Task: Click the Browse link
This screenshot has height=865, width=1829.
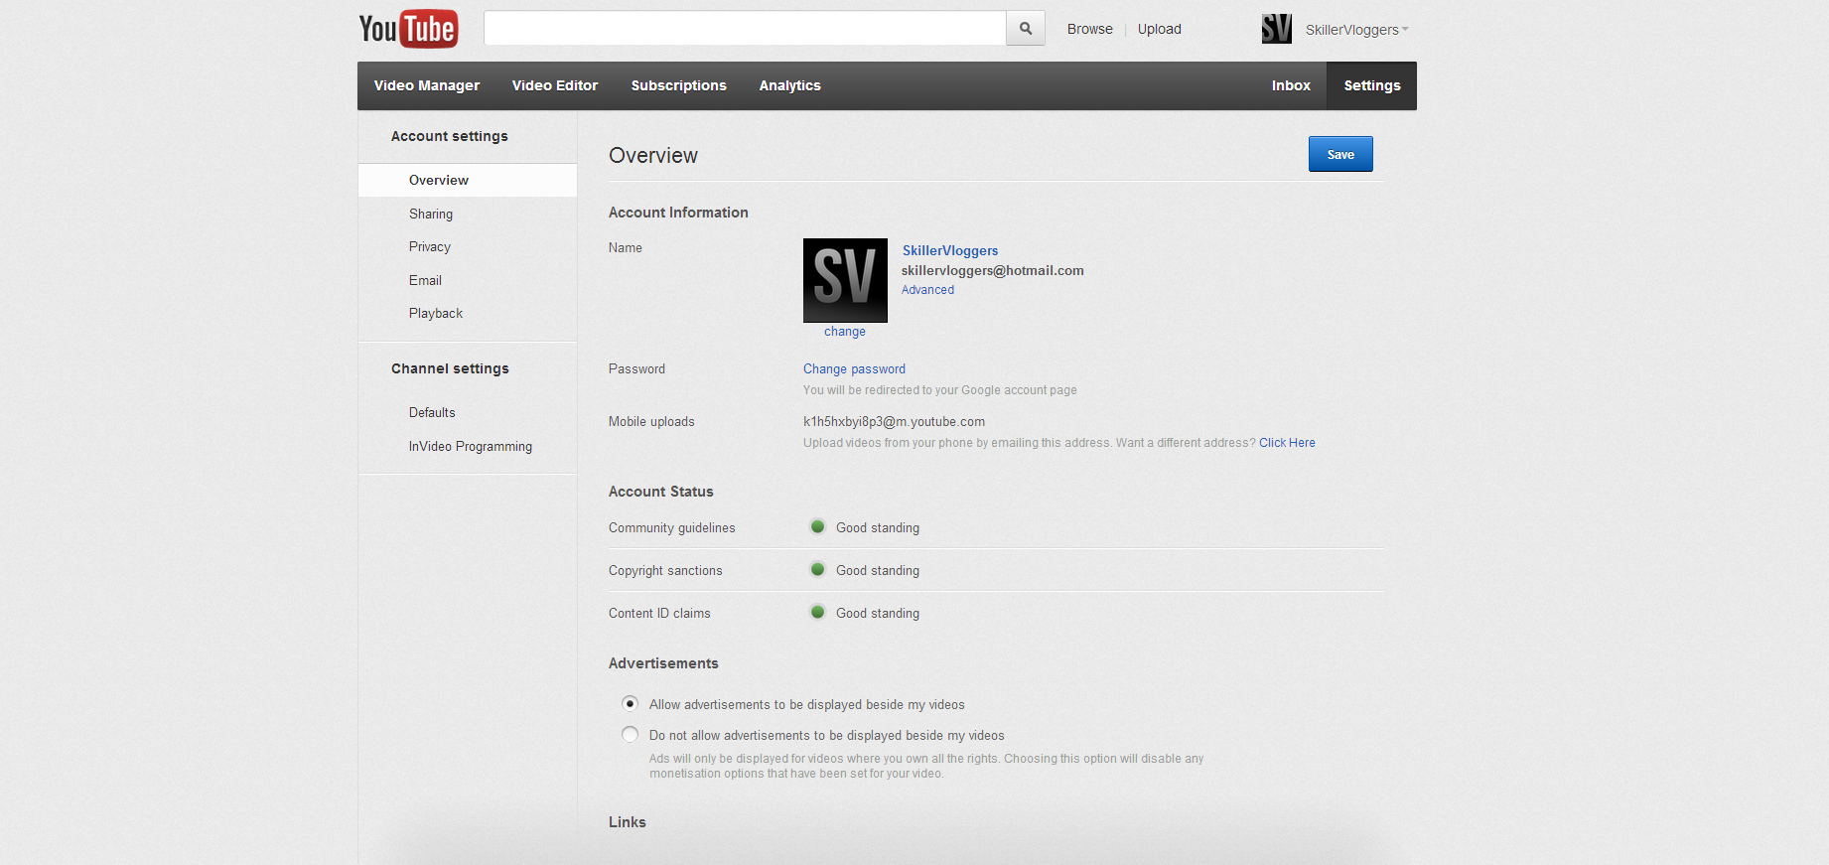Action: (x=1090, y=29)
